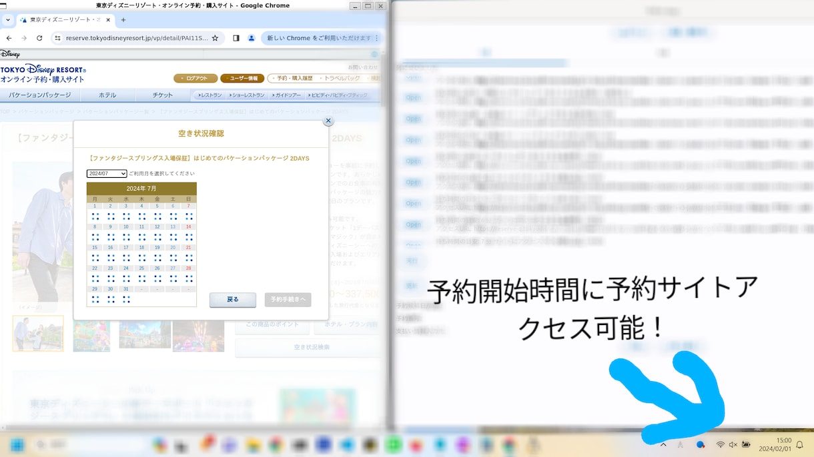
Task: Select July 1 availability dots
Action: pos(95,217)
